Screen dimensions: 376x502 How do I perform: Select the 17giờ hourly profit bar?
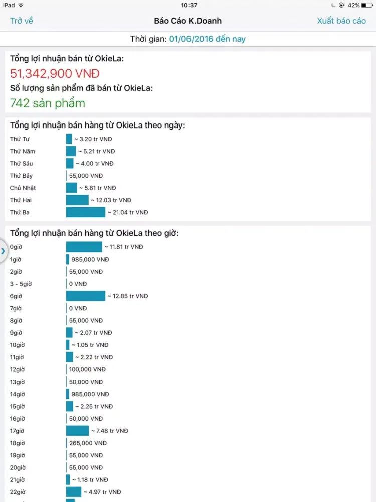pyautogui.click(x=77, y=431)
